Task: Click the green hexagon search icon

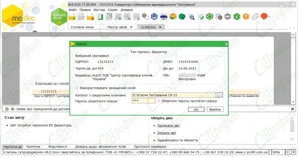Action: point(182,17)
